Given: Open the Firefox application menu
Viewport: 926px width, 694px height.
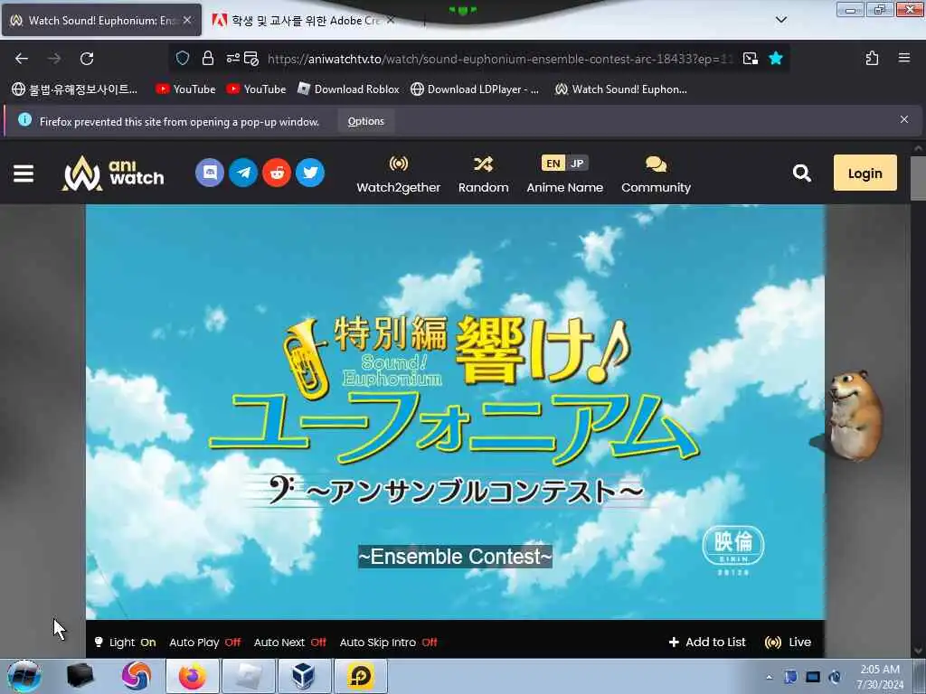Looking at the screenshot, I should point(904,58).
